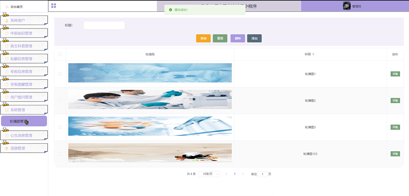This screenshot has height=196, width=409.
Task: Click the lab scientists banner thumbnail of 轮播图2
Action: (x=150, y=99)
